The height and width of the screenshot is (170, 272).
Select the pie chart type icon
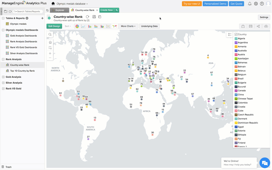(77, 26)
